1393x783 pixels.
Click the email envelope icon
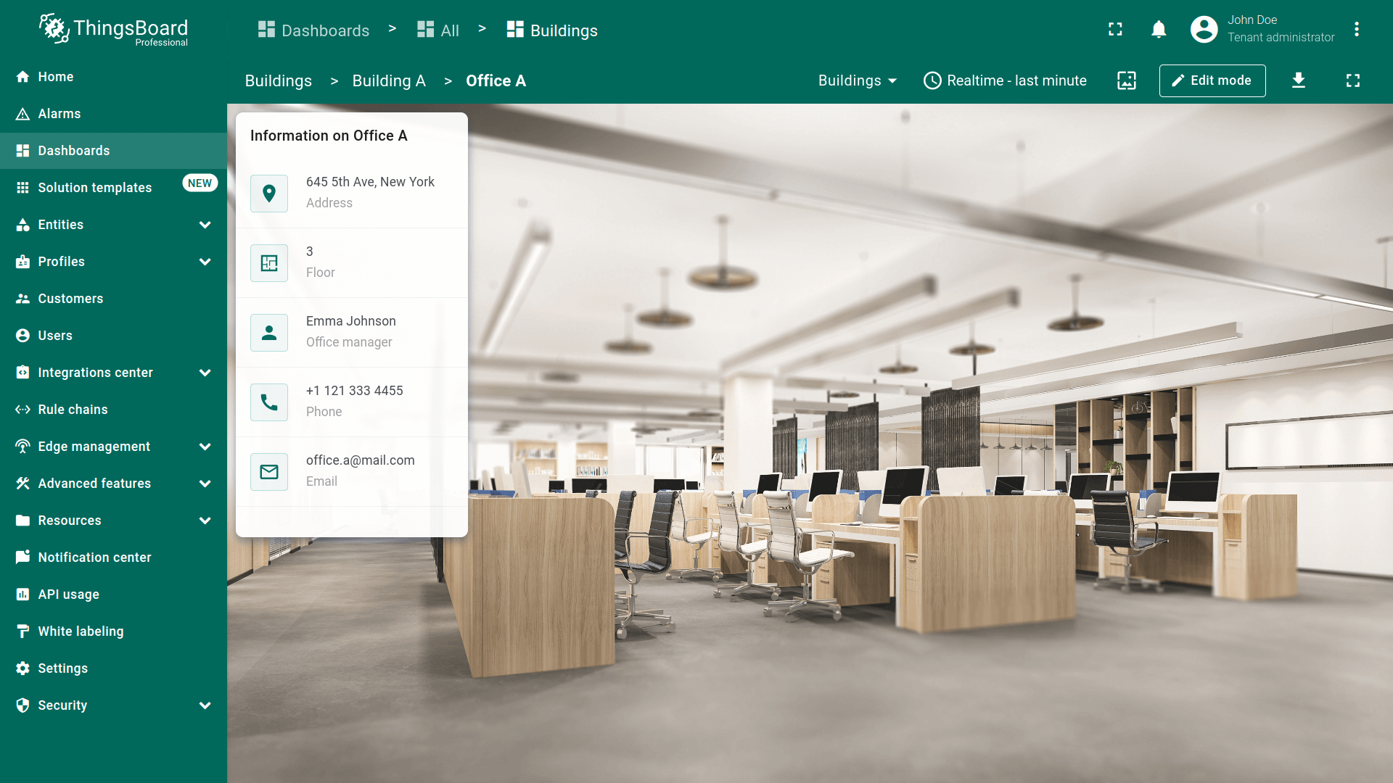pos(269,472)
